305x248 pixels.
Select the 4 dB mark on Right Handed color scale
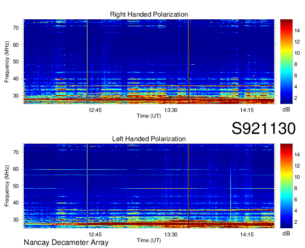(296, 87)
